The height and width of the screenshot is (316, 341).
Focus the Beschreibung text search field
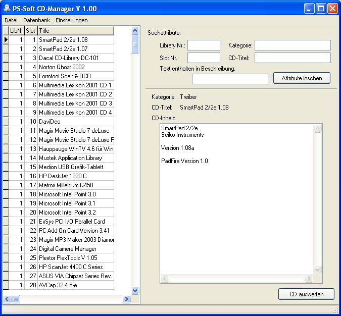[230, 79]
